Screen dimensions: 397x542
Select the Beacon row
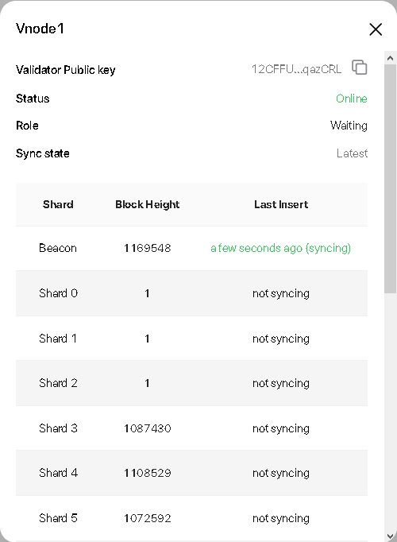191,248
